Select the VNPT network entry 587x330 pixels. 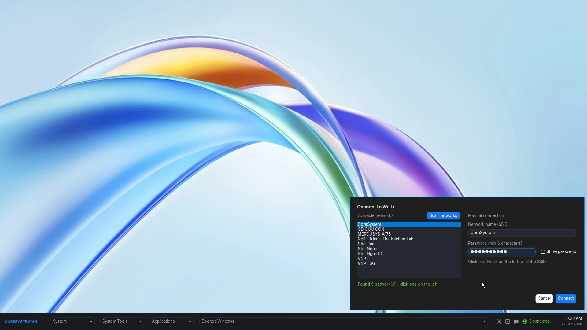click(x=409, y=258)
